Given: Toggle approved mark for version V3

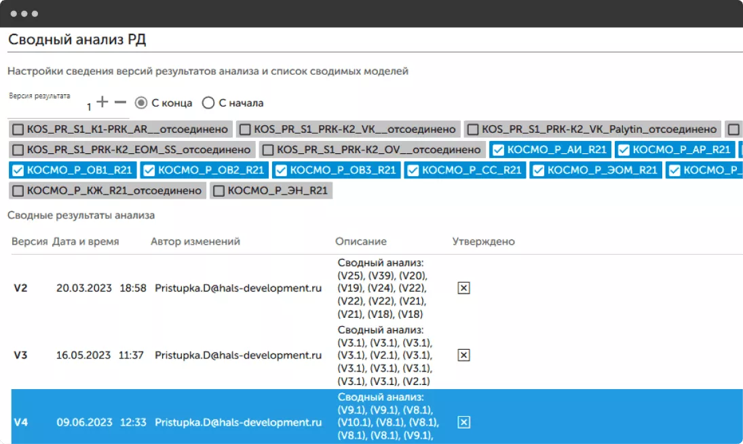Looking at the screenshot, I should pyautogui.click(x=463, y=355).
